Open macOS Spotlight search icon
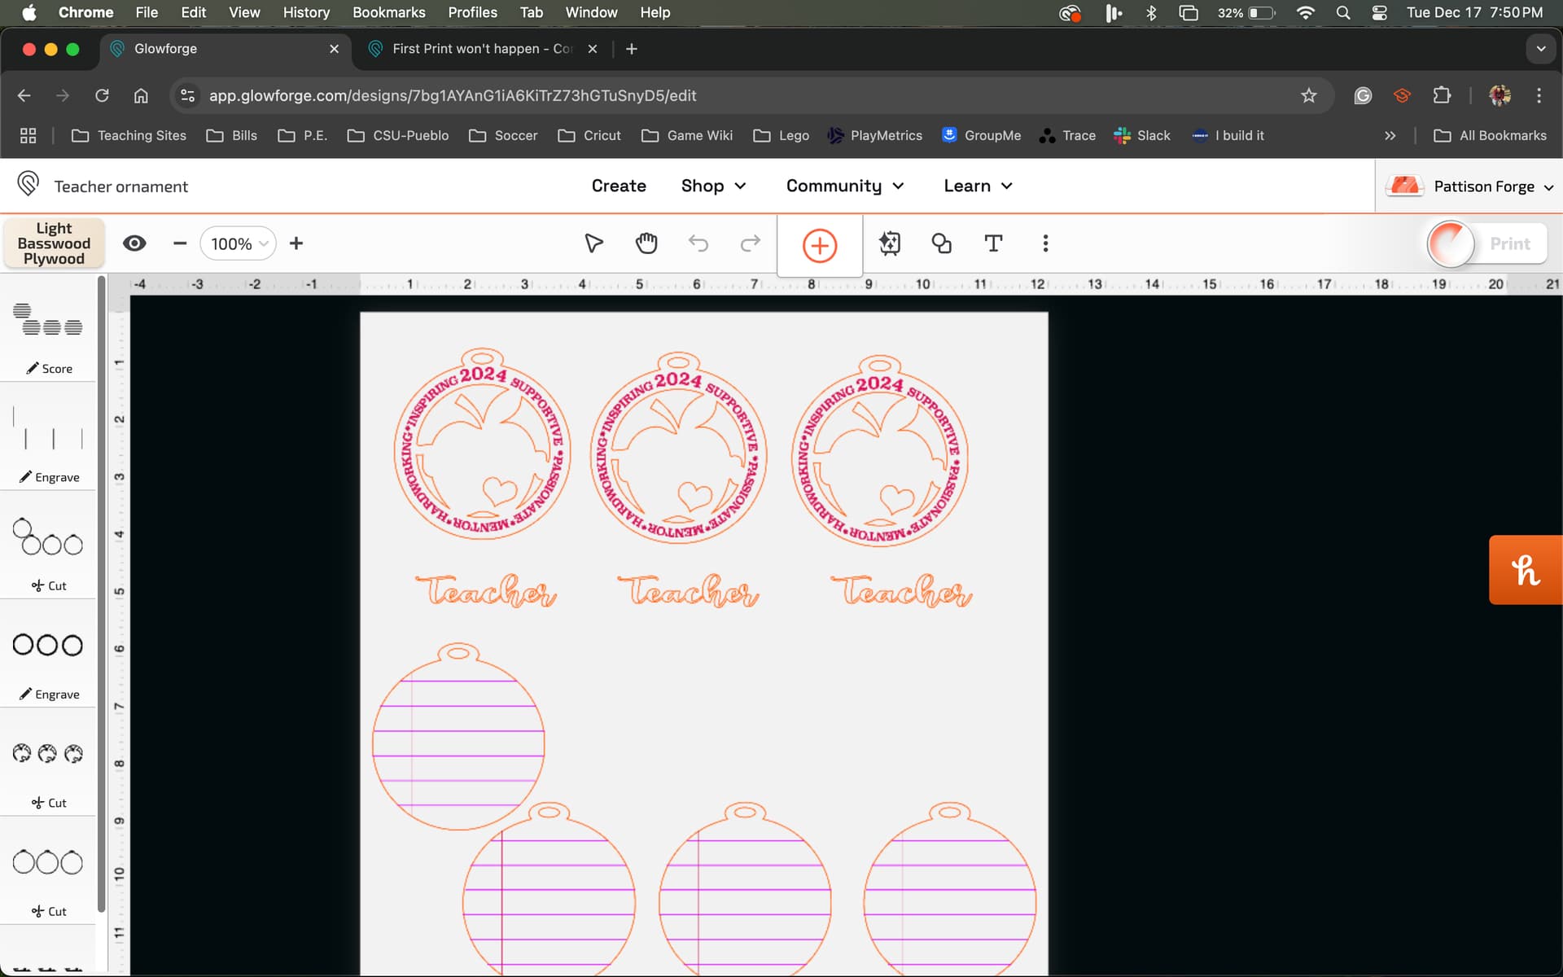The image size is (1563, 977). [1343, 12]
